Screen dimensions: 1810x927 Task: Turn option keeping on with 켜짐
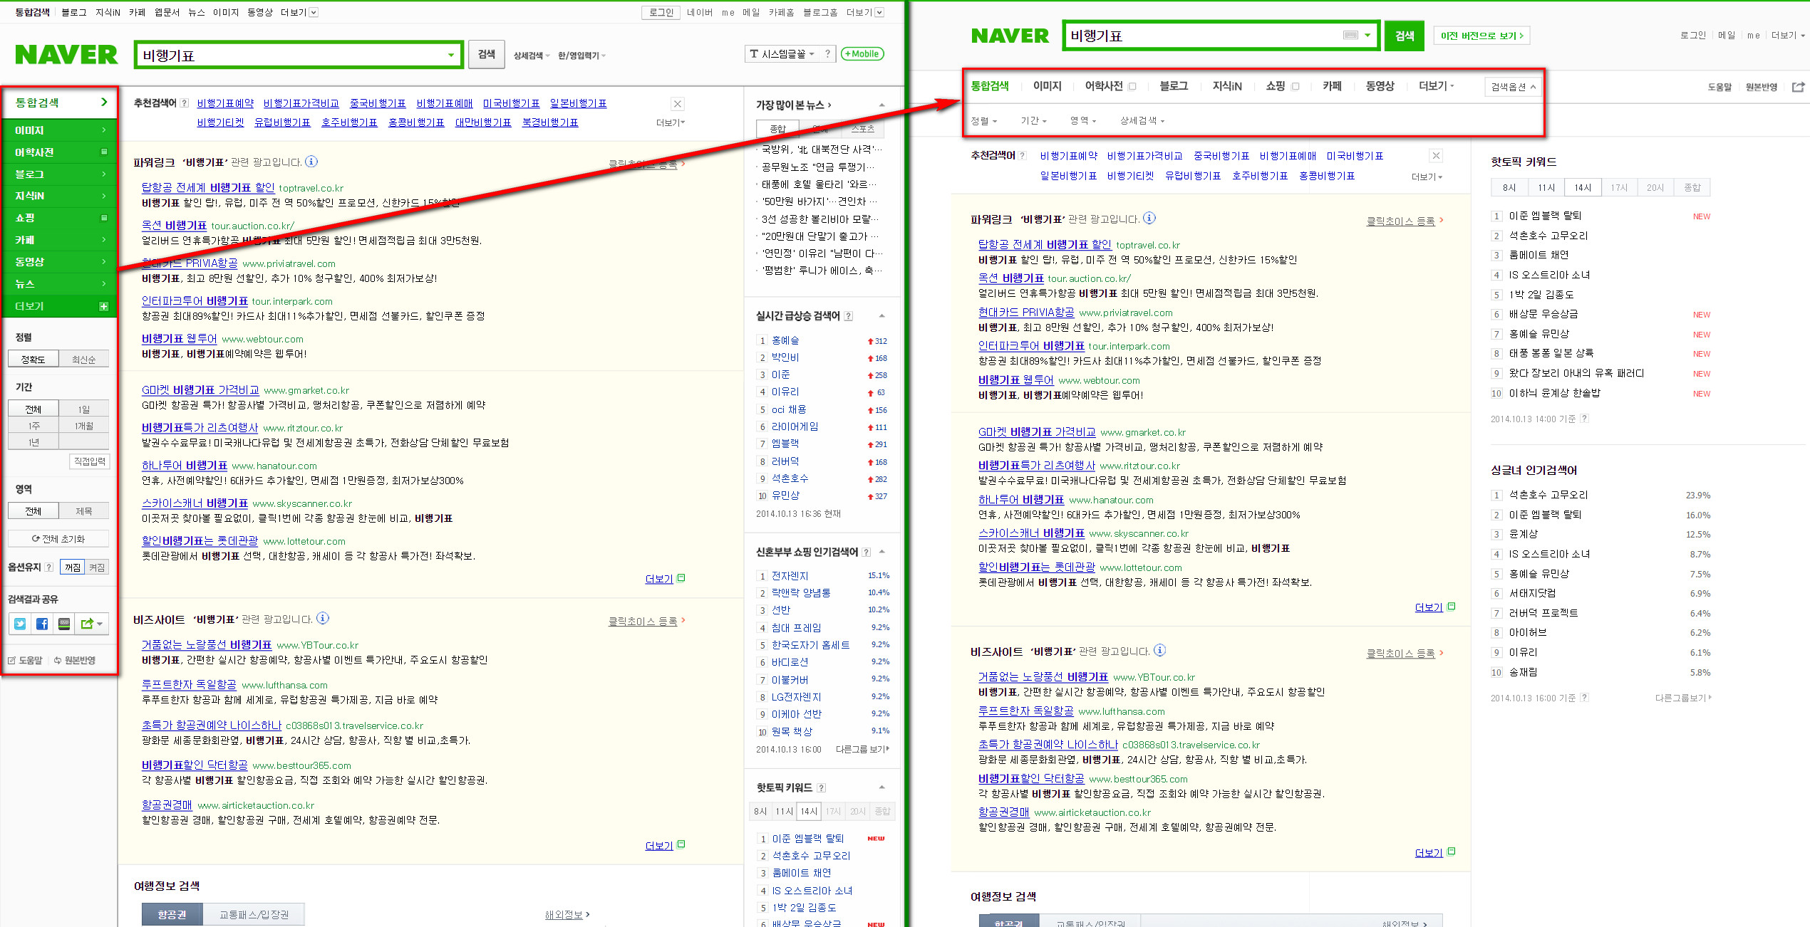(x=97, y=567)
